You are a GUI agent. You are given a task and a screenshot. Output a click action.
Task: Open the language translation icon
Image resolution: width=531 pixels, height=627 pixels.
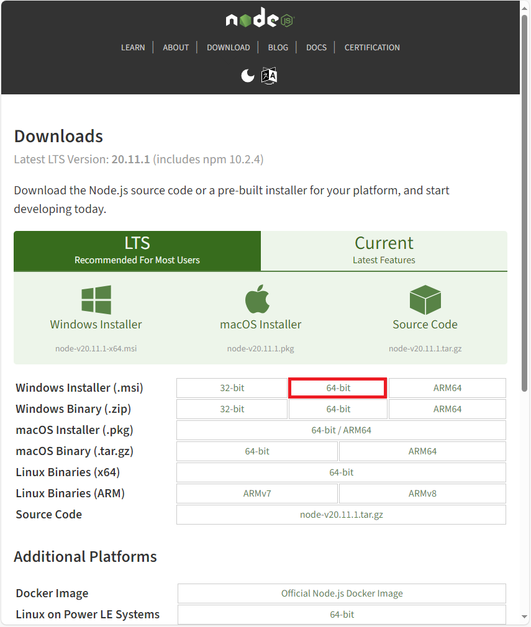pos(269,75)
